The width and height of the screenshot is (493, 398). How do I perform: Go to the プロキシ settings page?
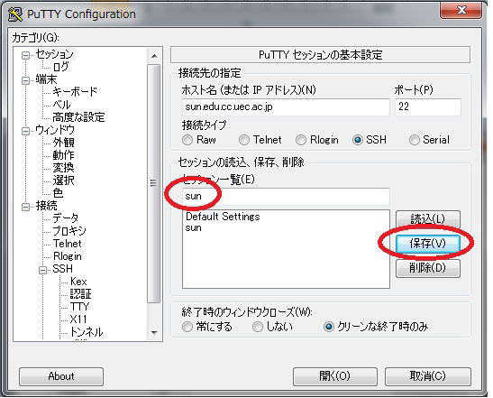click(69, 231)
